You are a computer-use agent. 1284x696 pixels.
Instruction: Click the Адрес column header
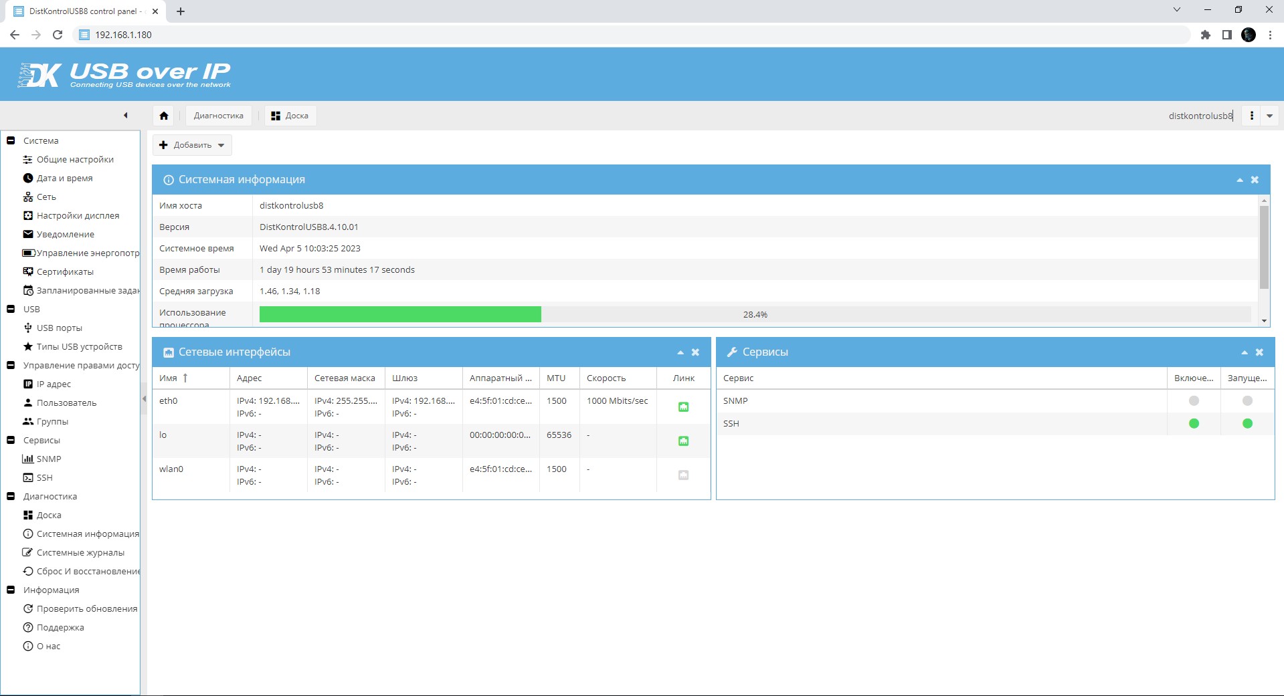[x=268, y=378]
